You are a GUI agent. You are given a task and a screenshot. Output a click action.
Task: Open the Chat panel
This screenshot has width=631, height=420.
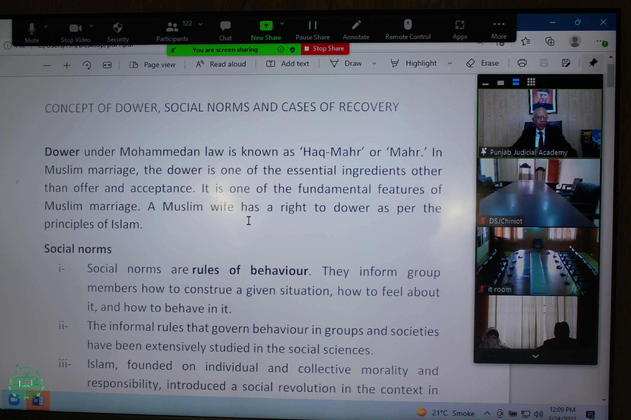(225, 26)
